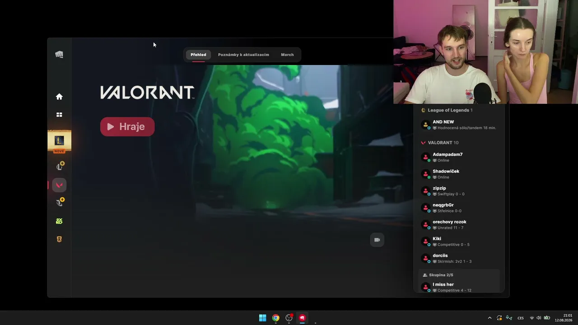The width and height of the screenshot is (578, 325).
Task: Click the sync update tray icon
Action: [x=499, y=318]
